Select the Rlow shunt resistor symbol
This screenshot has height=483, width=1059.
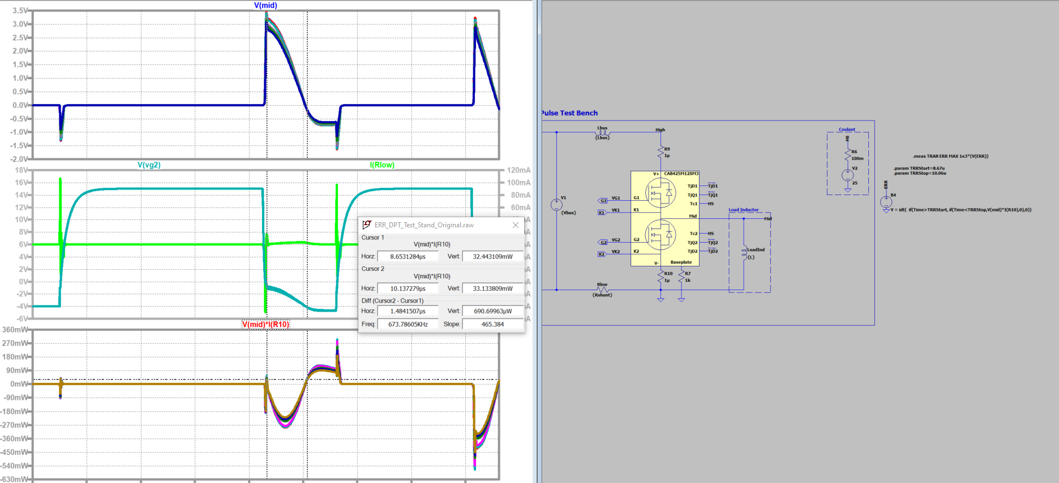pos(602,290)
